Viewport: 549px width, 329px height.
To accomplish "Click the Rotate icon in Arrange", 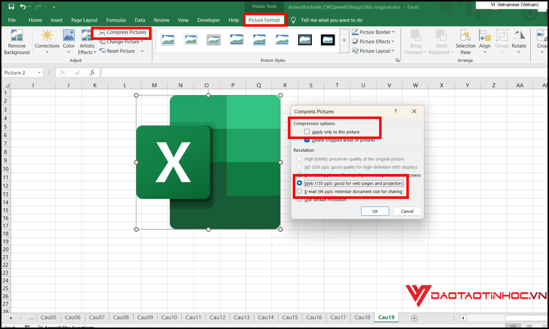I will click(519, 36).
